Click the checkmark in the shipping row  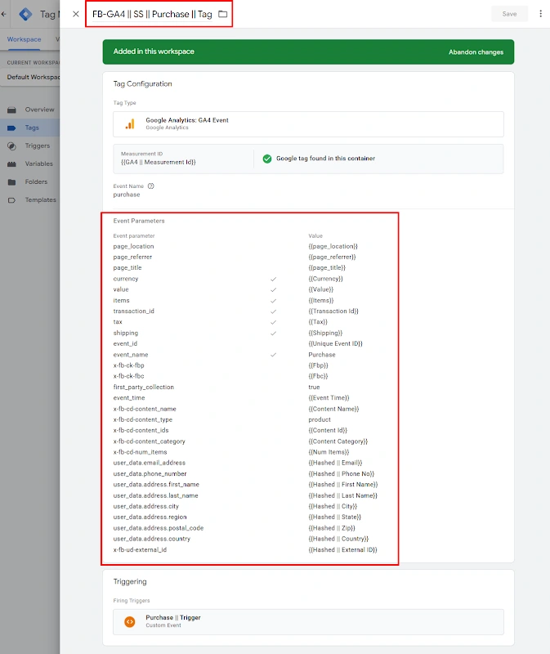pyautogui.click(x=273, y=333)
